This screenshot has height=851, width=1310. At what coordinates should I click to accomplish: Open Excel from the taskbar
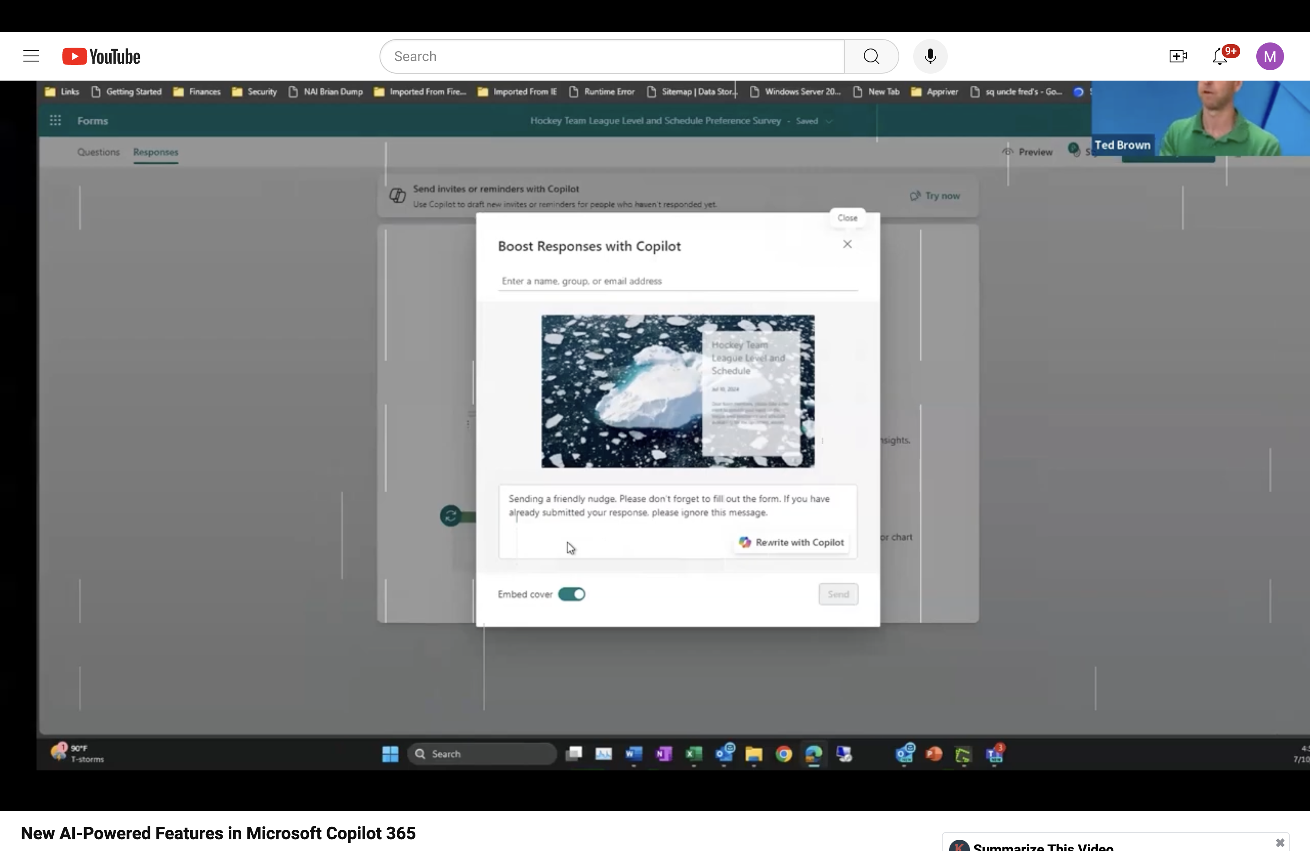(x=694, y=754)
